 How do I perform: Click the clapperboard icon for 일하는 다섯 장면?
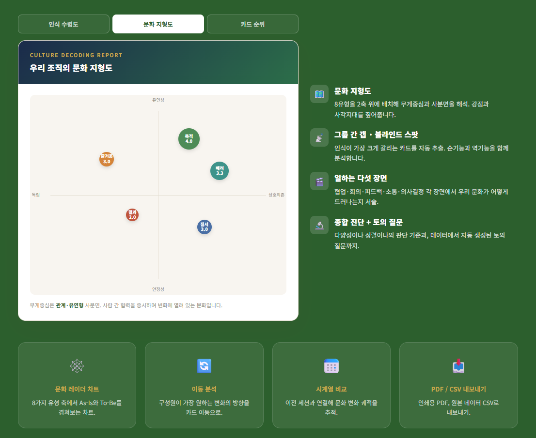coord(319,181)
